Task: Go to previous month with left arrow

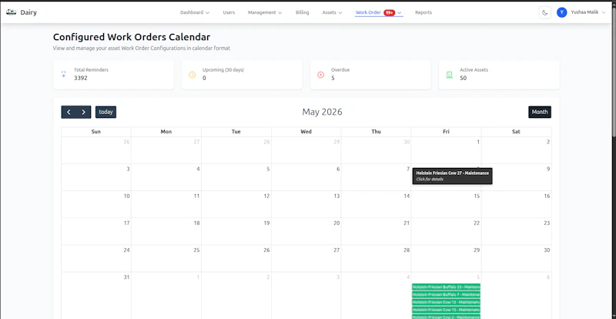Action: point(69,112)
